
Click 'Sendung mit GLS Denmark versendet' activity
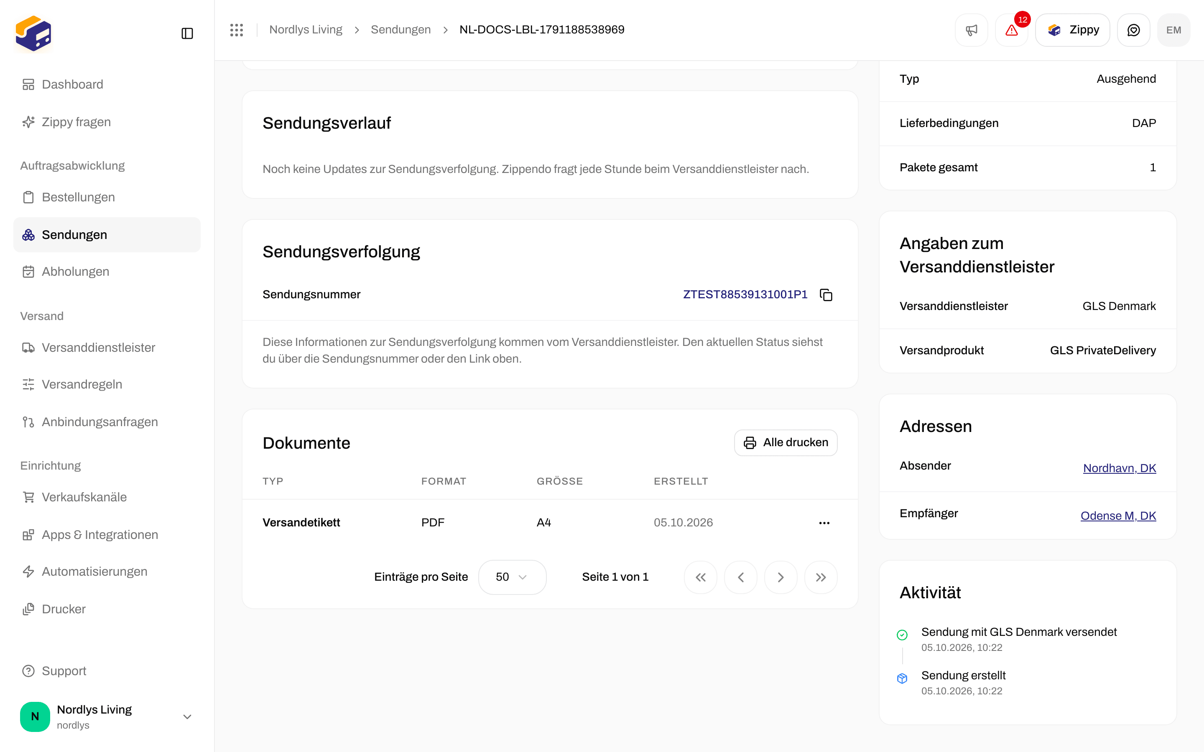coord(1018,632)
